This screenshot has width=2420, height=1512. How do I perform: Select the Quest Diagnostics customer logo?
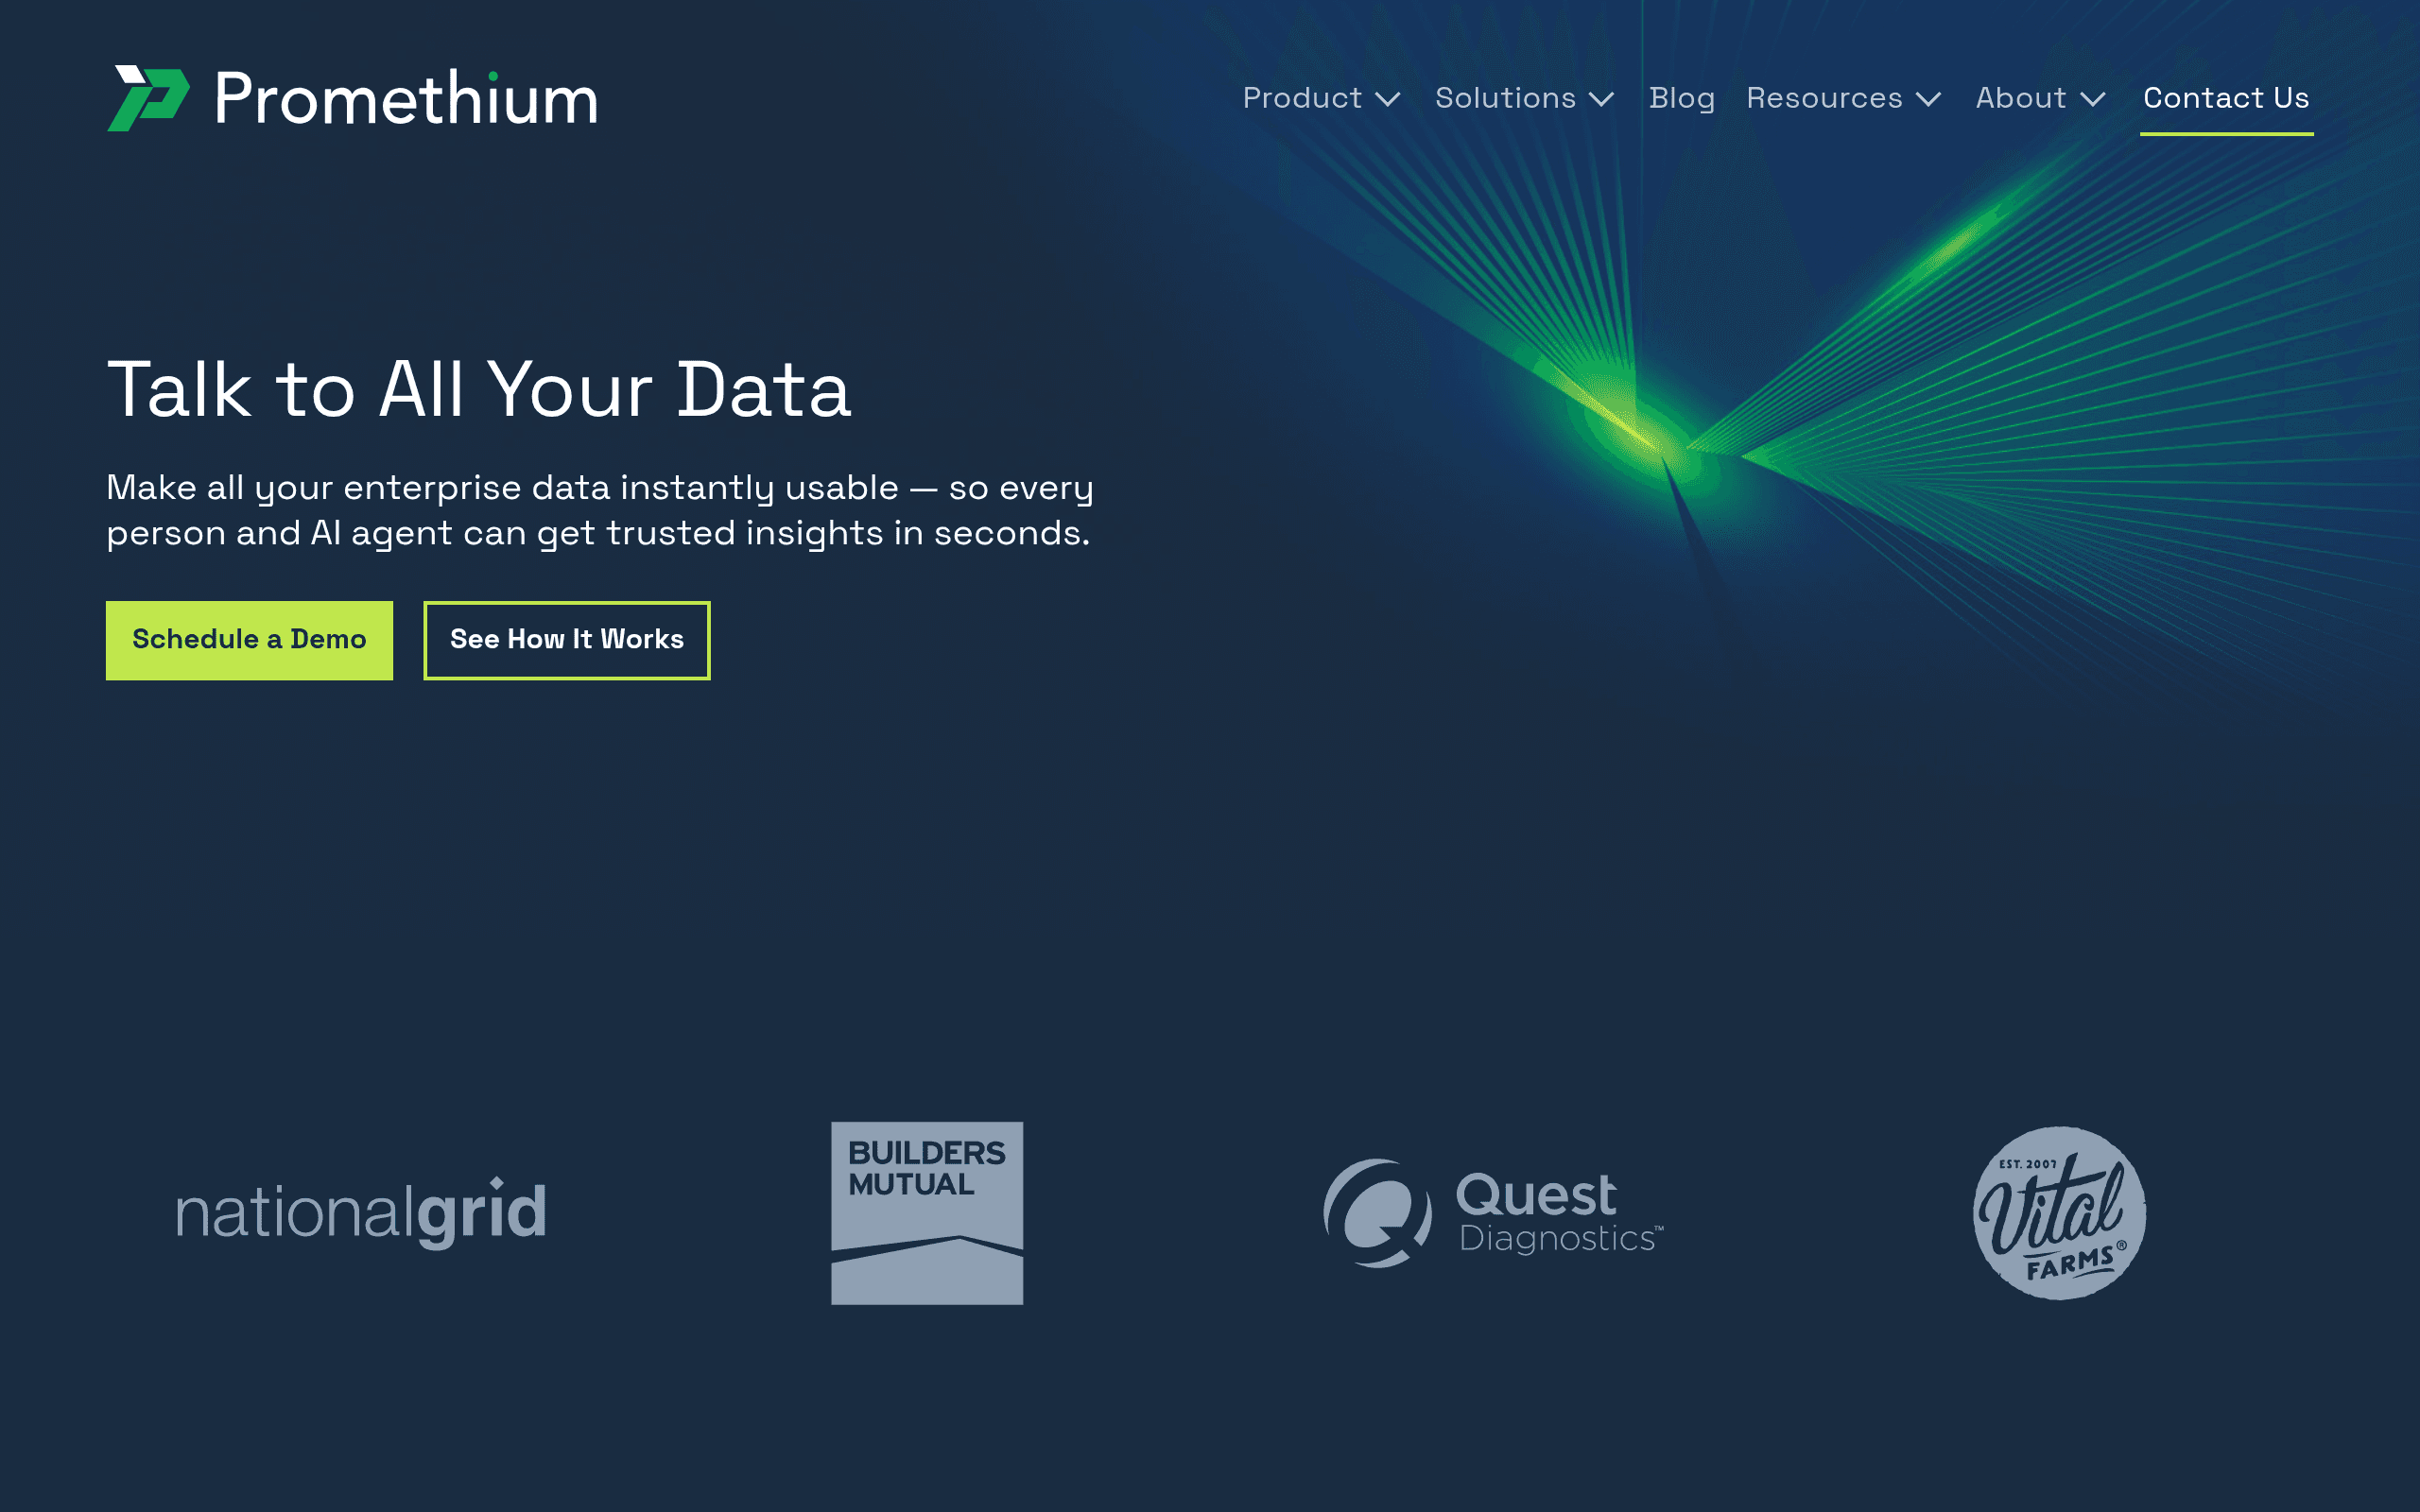click(x=1494, y=1213)
